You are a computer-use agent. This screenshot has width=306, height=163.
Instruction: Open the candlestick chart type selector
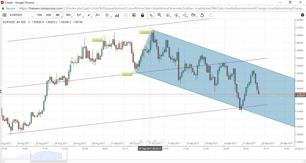[79, 15]
